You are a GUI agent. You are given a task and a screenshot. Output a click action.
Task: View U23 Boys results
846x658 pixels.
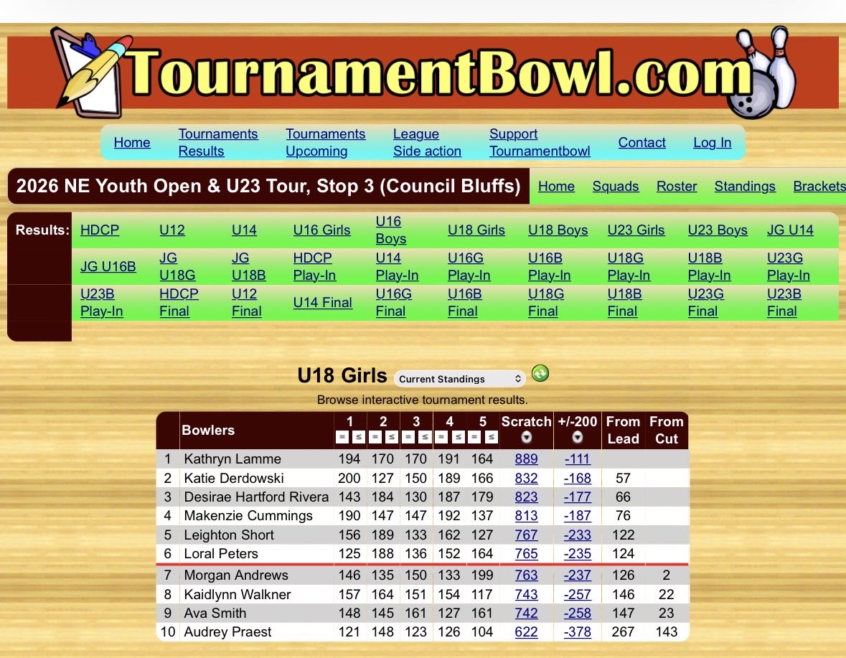pos(718,230)
